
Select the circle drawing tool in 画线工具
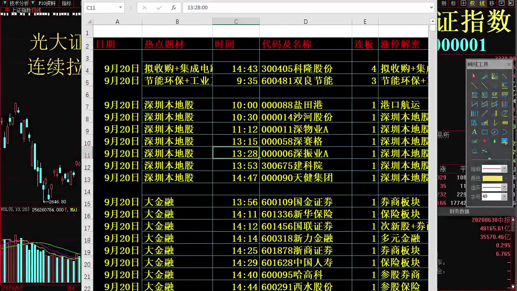[x=494, y=132]
